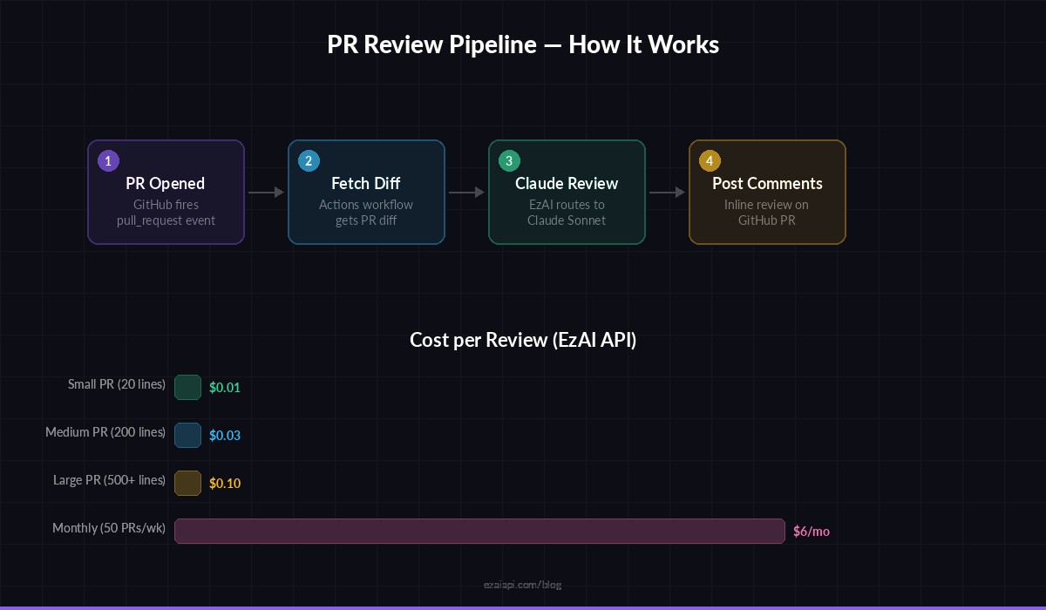
Task: Select the arrow linking Fetch Diff to Claude Review
Action: pyautogui.click(x=466, y=192)
